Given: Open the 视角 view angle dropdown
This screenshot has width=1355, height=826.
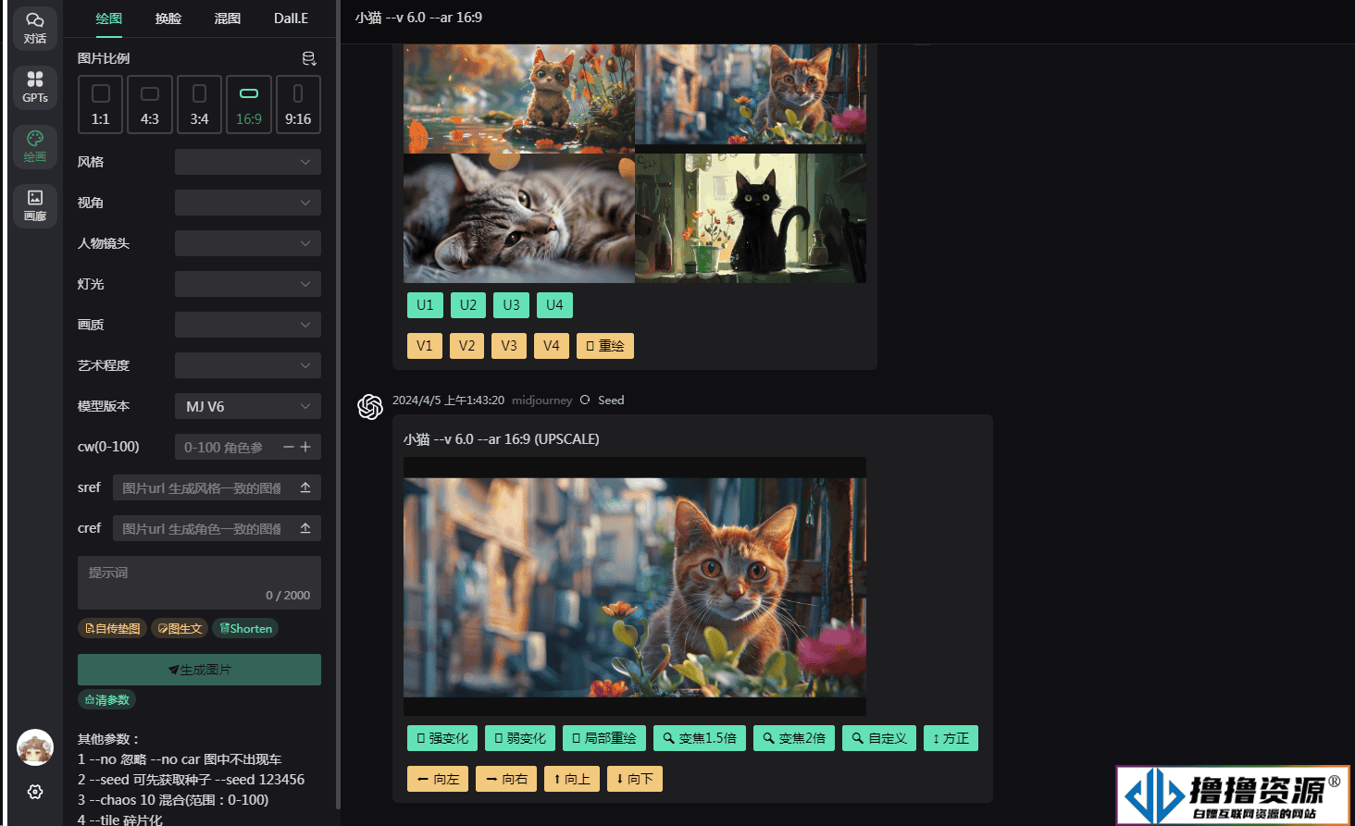Looking at the screenshot, I should [x=248, y=203].
